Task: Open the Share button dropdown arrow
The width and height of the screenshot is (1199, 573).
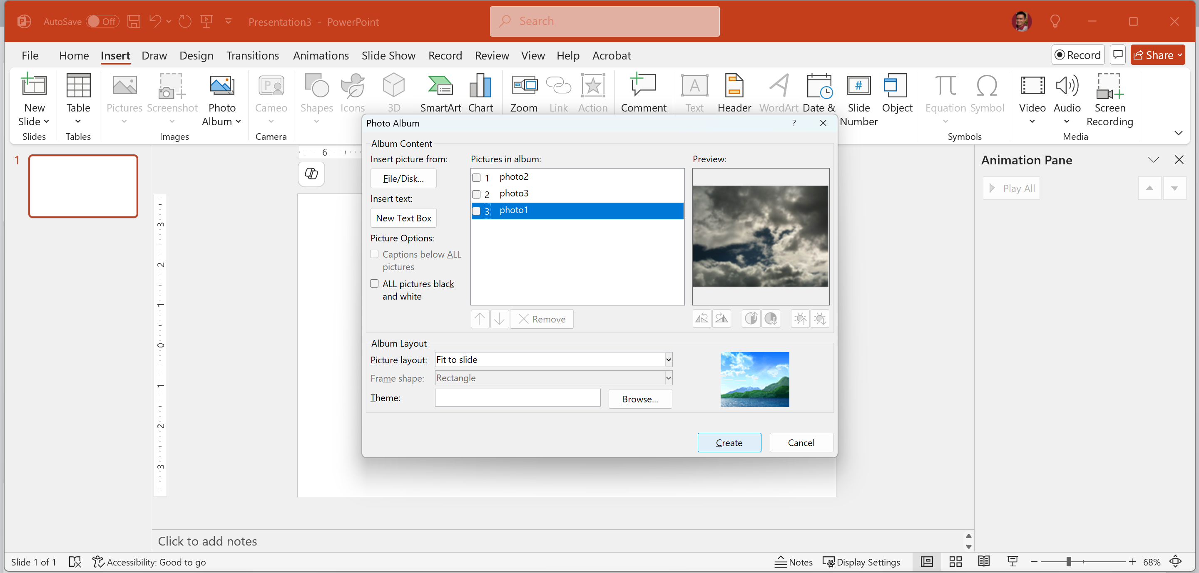Action: [1179, 55]
